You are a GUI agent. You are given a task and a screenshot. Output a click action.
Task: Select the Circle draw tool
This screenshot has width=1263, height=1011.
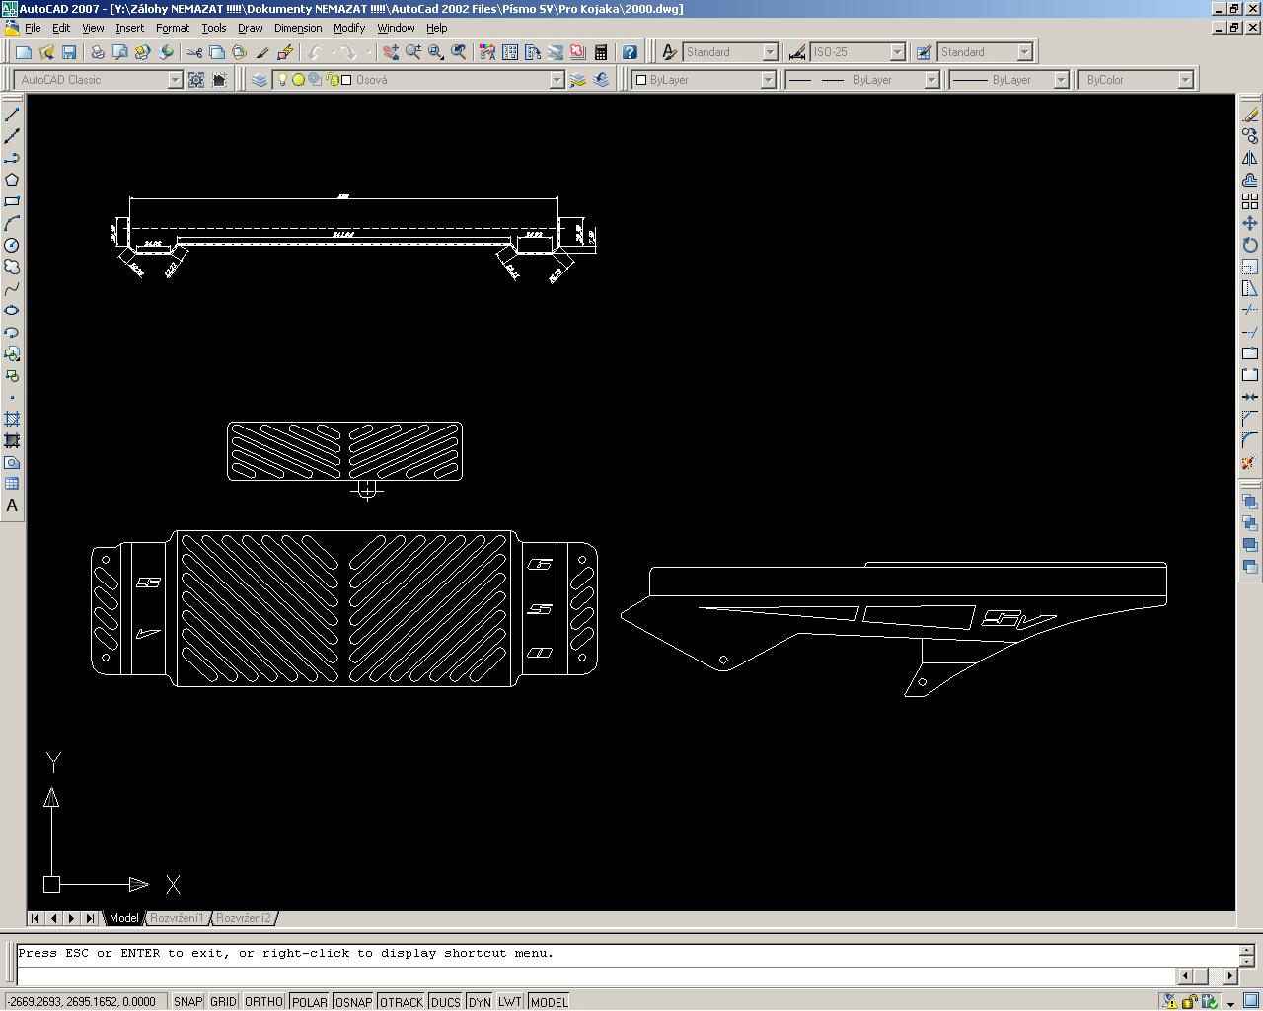[x=12, y=245]
